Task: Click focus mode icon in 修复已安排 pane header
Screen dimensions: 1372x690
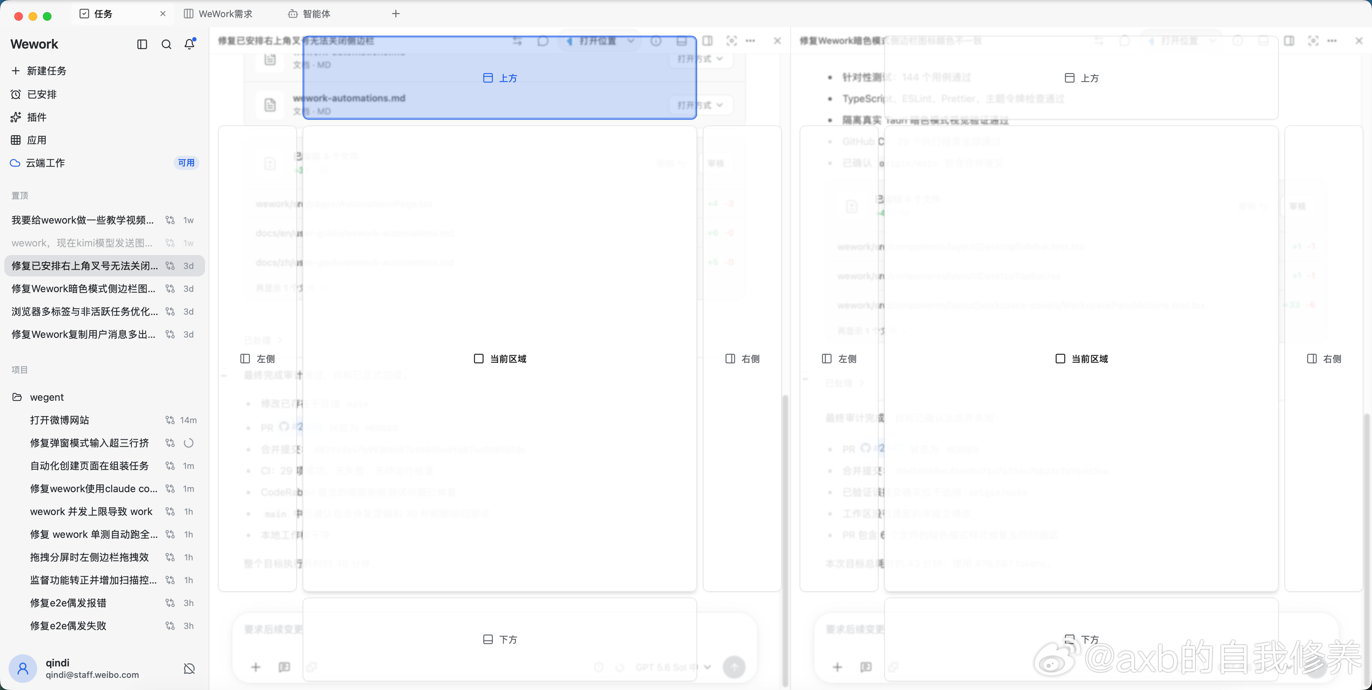Action: coord(732,41)
